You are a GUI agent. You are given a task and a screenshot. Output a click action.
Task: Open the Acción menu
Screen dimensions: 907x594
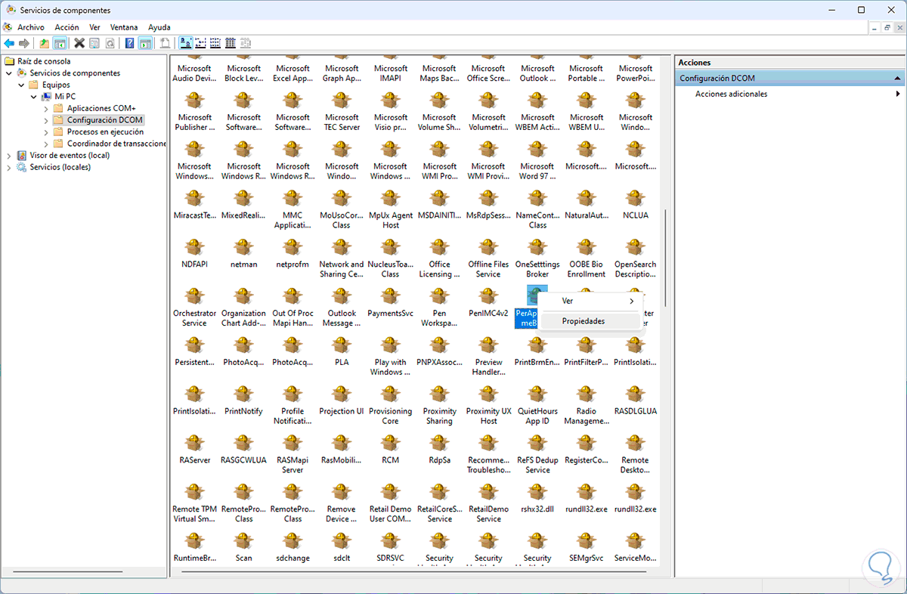click(x=67, y=27)
